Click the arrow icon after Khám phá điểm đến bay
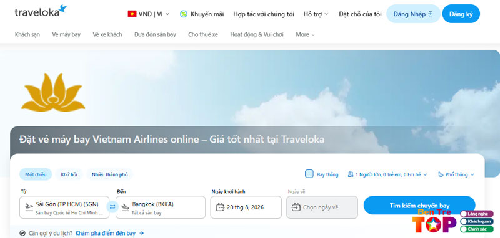 point(142,233)
